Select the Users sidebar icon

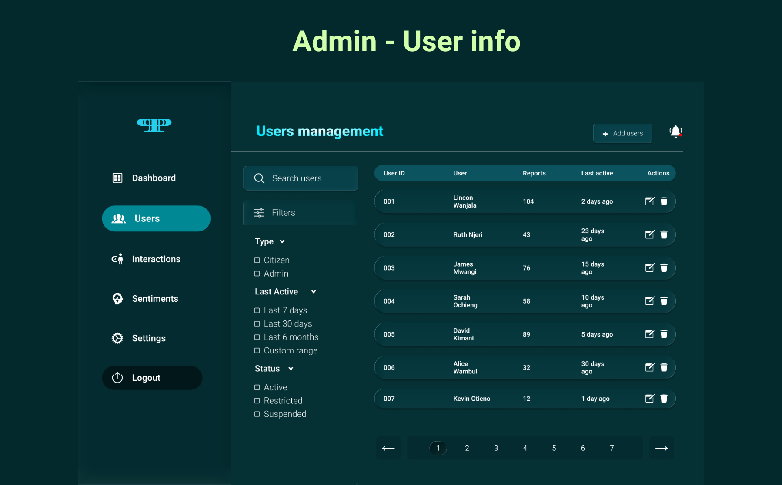coord(117,218)
